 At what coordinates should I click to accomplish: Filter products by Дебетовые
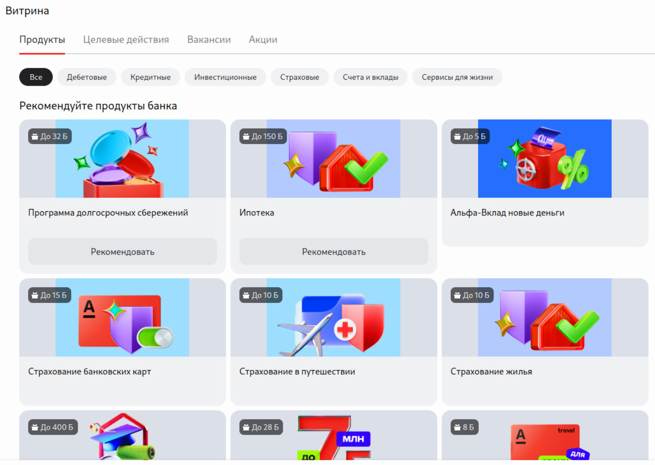point(87,77)
